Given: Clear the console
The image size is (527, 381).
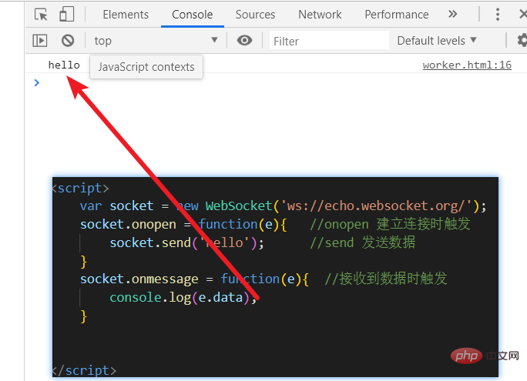Looking at the screenshot, I should [x=68, y=41].
